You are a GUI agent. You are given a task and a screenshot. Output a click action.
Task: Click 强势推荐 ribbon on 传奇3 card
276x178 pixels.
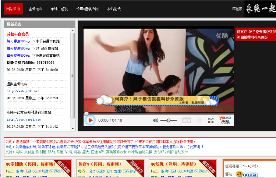tap(135, 167)
